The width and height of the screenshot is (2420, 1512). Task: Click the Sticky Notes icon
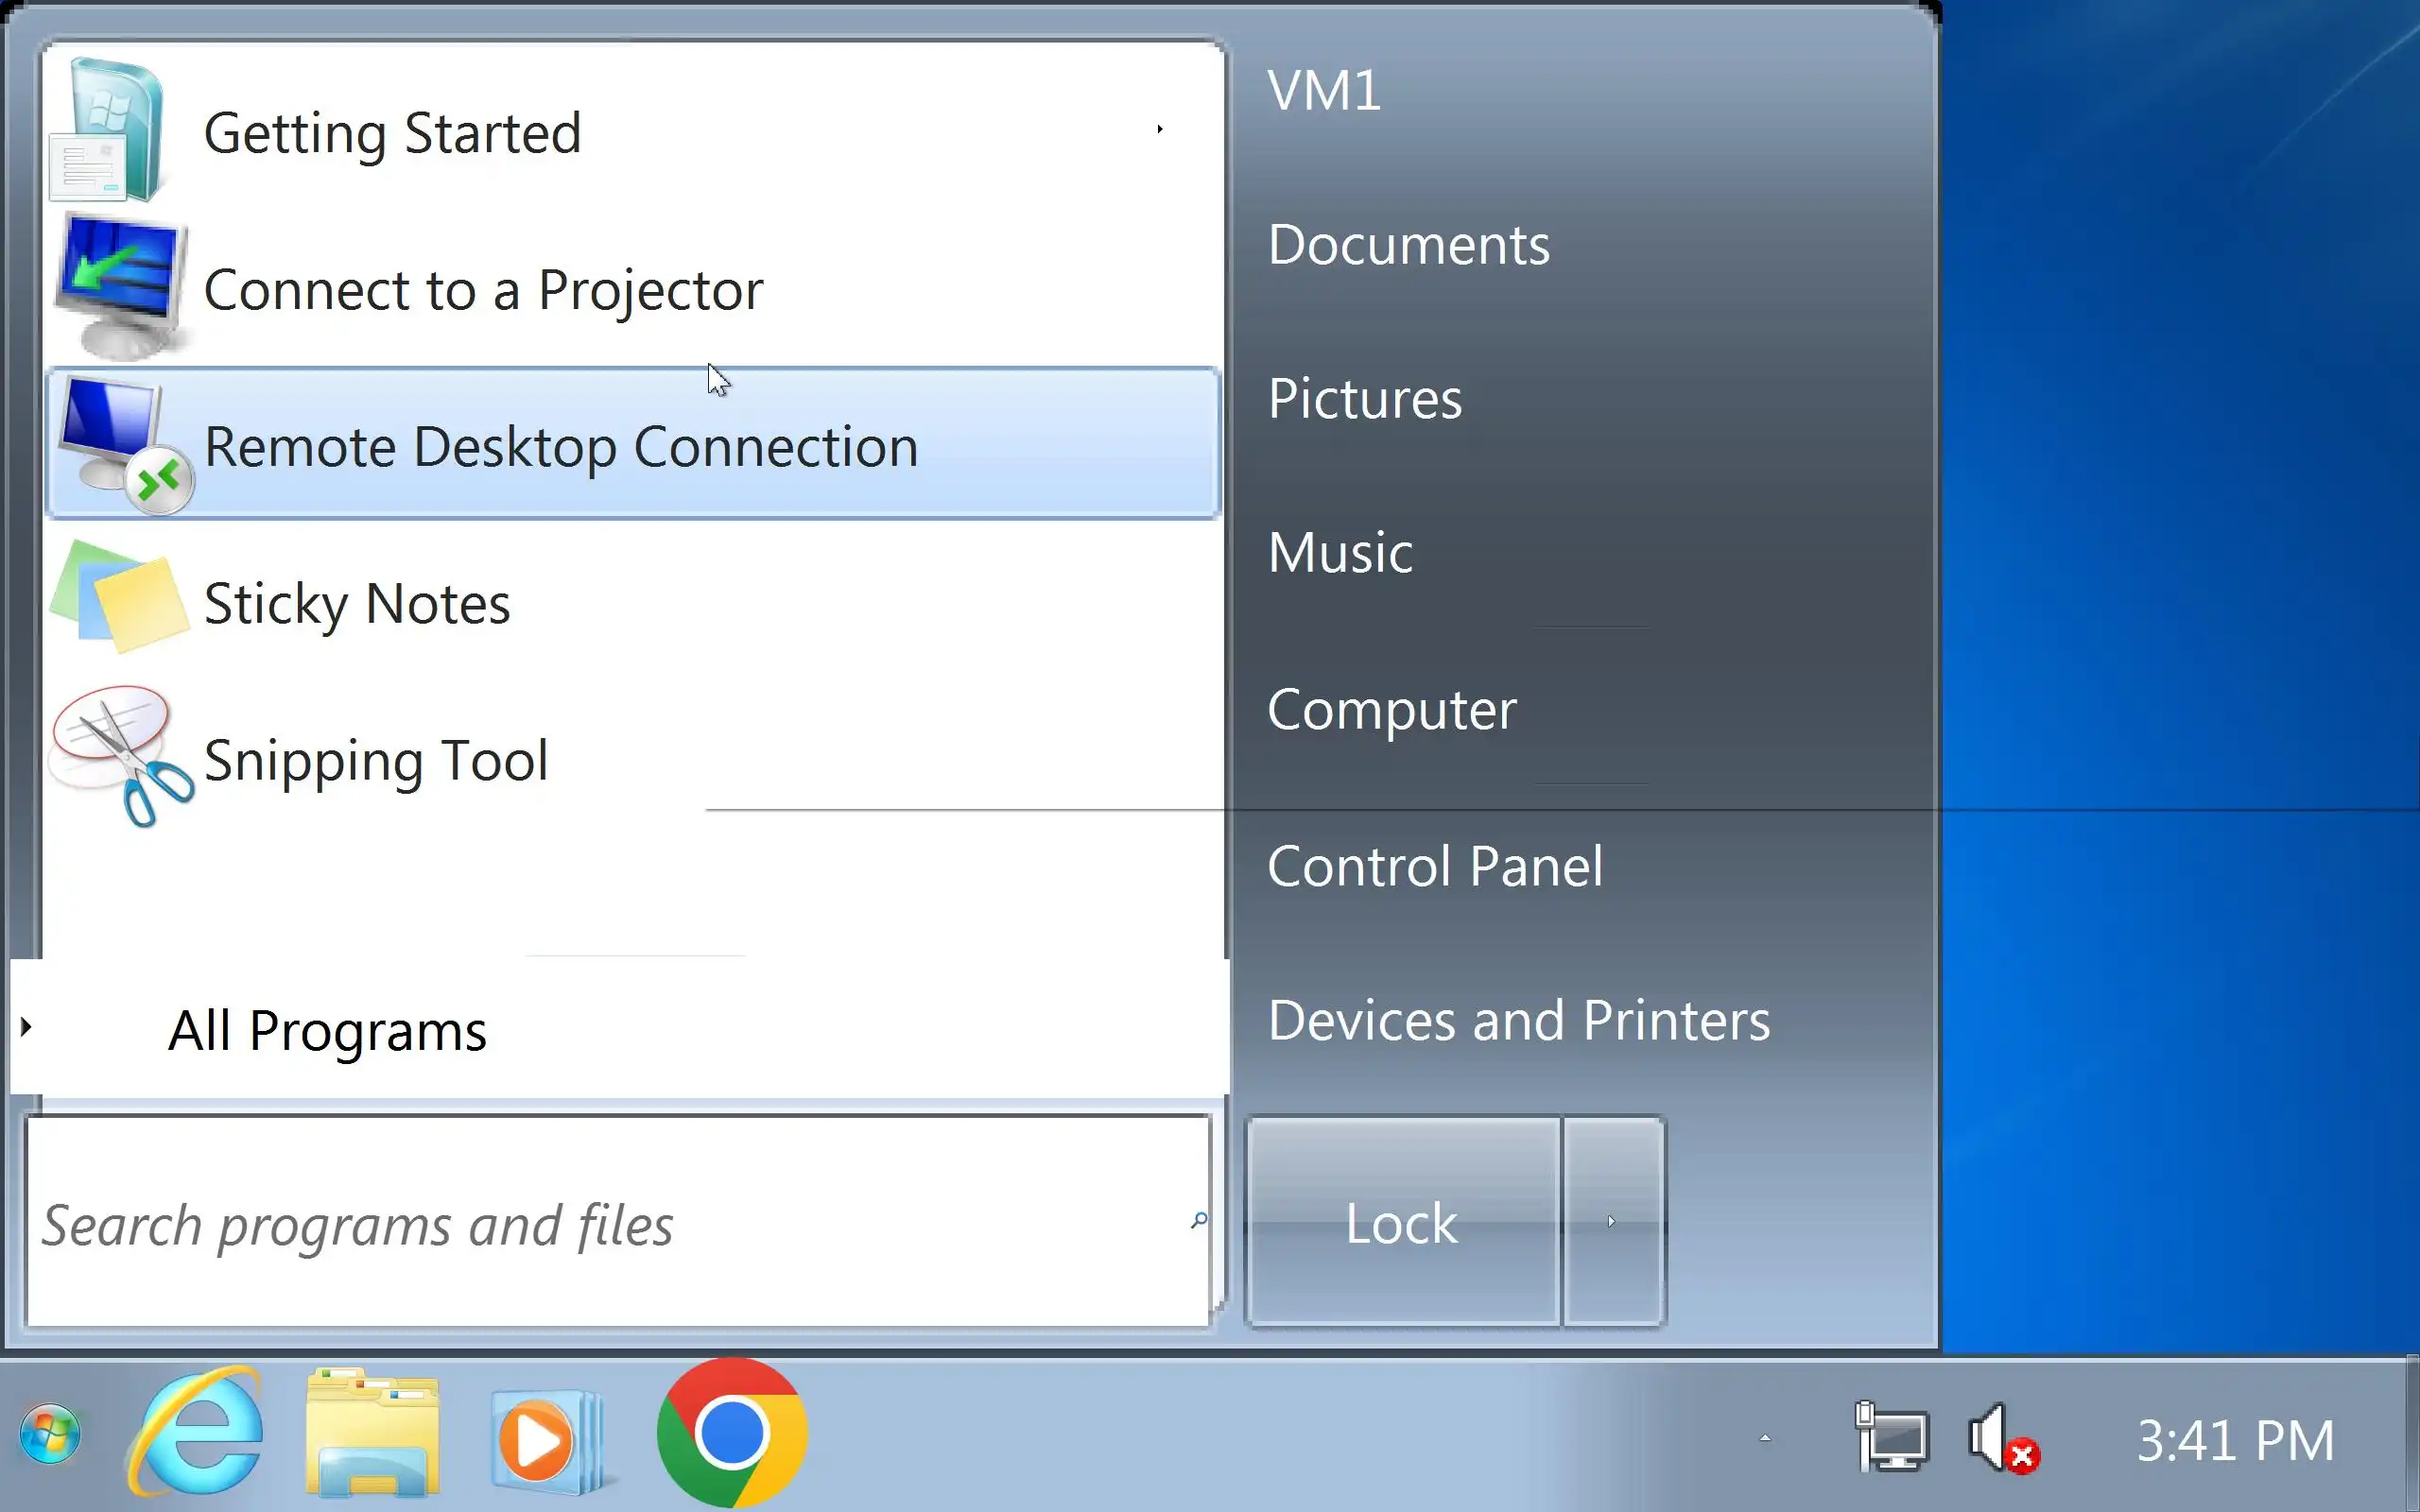point(120,598)
